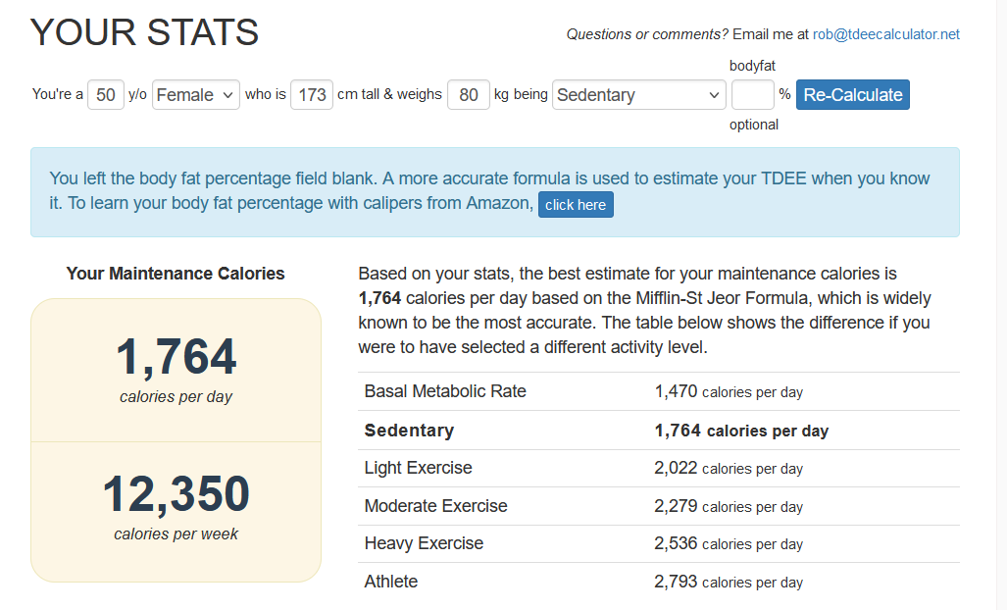Click the 1,764 calories per day figure
Viewport: 1007px width, 610px height.
click(x=176, y=357)
